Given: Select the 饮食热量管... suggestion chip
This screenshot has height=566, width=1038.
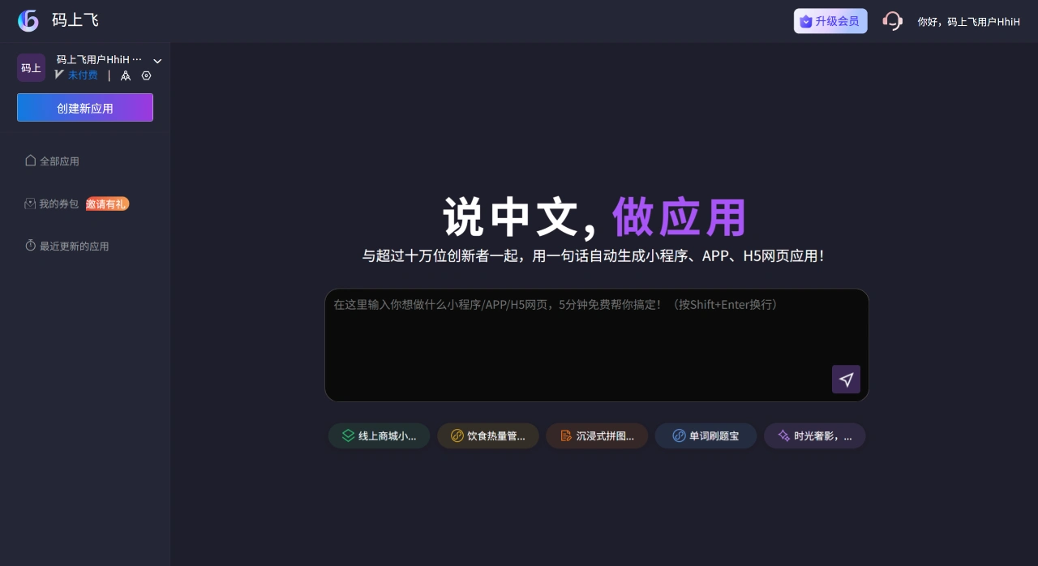Looking at the screenshot, I should (x=488, y=435).
